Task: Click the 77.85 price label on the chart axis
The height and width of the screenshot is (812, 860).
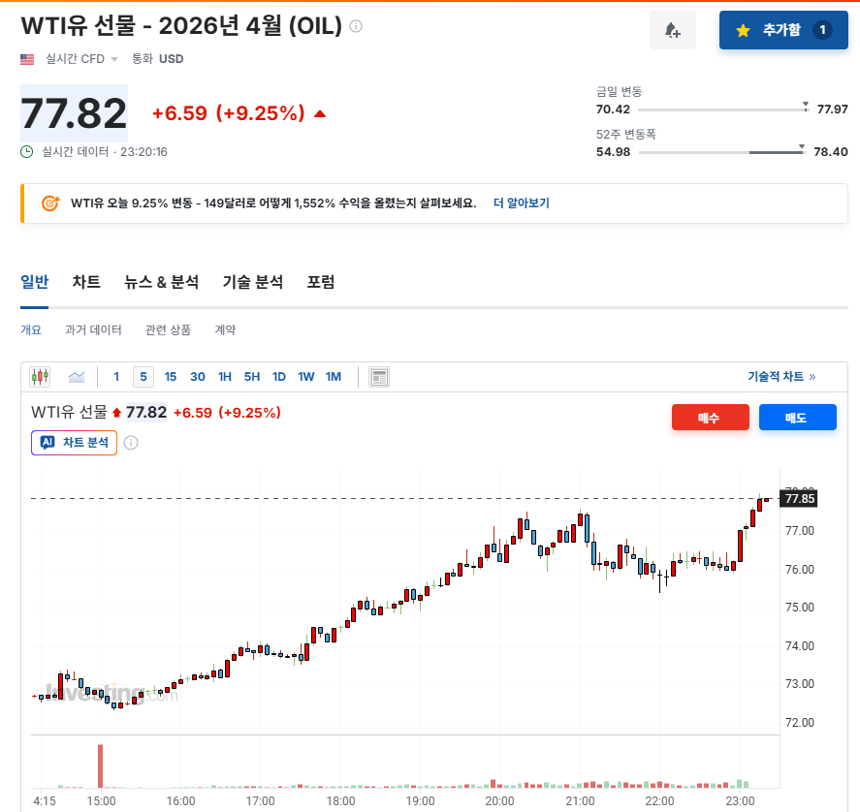Action: pyautogui.click(x=799, y=498)
